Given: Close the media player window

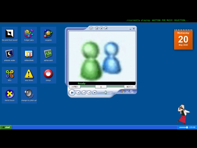Looking at the screenshot, I should coord(134,29).
